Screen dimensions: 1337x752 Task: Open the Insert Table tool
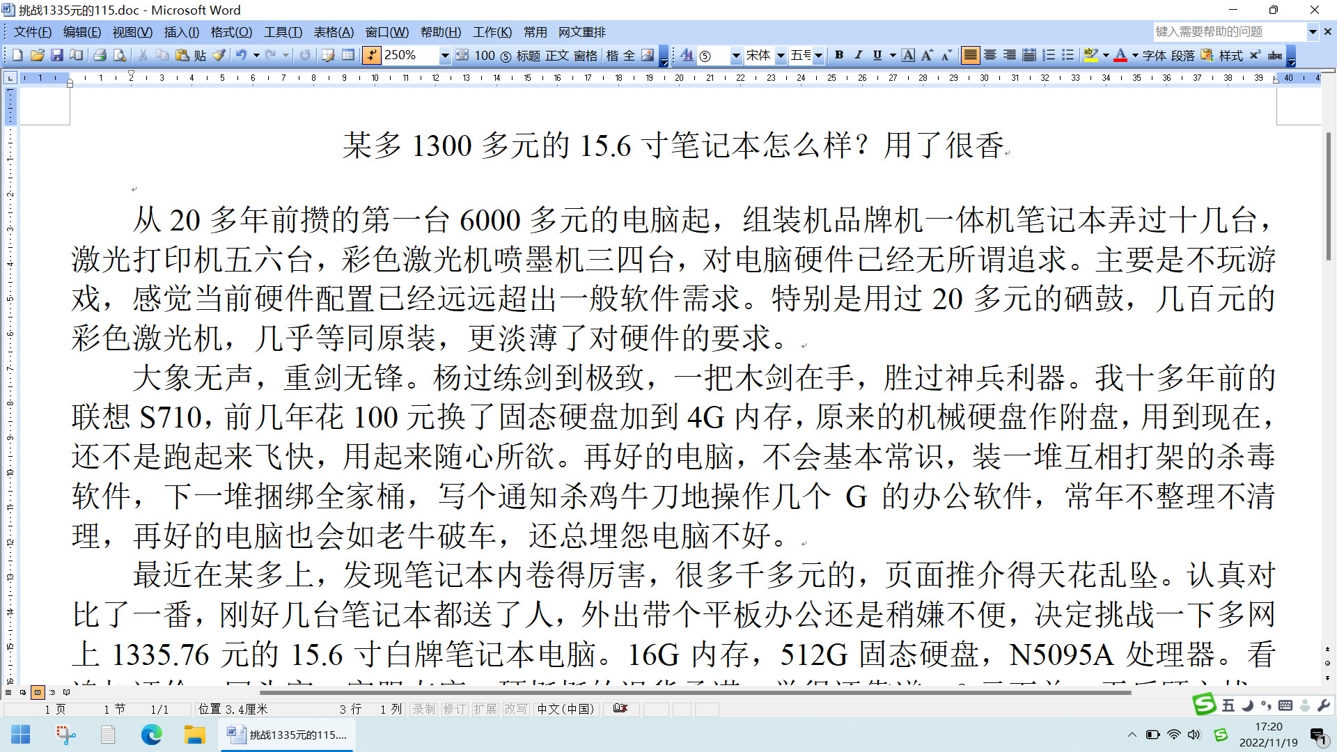point(348,56)
